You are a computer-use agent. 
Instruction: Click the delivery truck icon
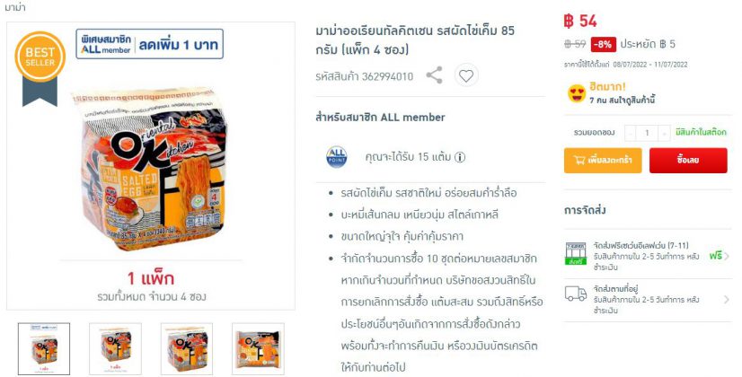click(x=576, y=294)
